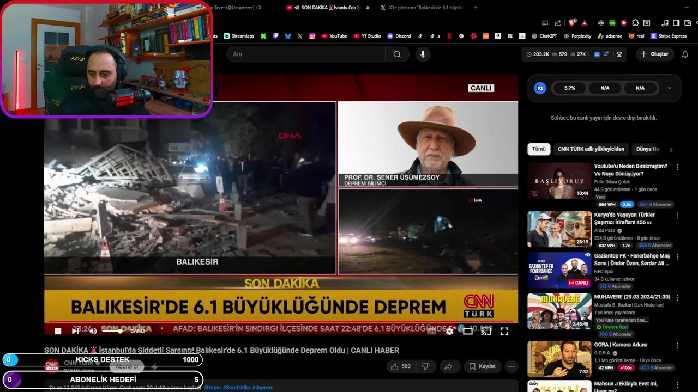The height and width of the screenshot is (392, 698).
Task: Select CNN TÜRK adlı yükleyiciden chip
Action: tap(591, 149)
